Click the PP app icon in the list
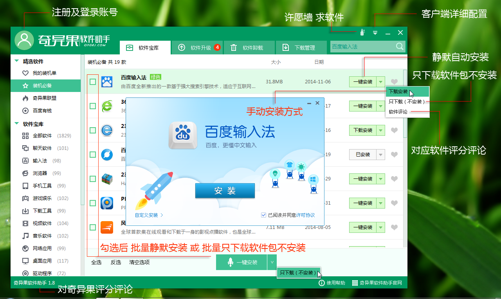Viewport: 501px width, 299px height. tap(107, 203)
